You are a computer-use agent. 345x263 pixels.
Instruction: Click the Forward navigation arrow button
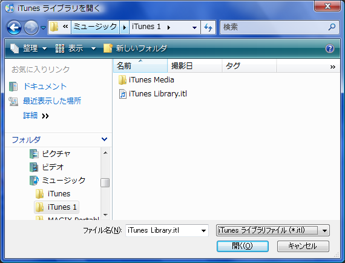[31, 27]
